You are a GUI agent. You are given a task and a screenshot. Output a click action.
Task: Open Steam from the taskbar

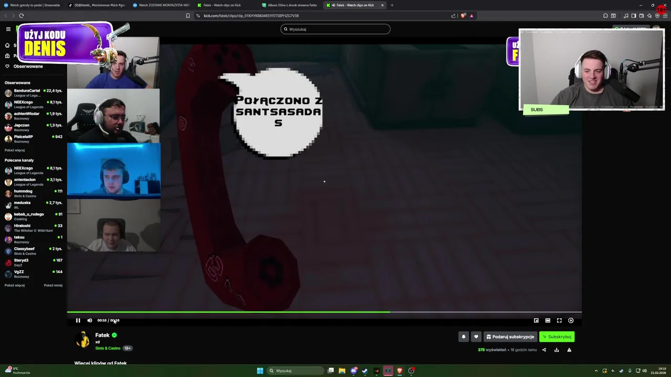click(365, 371)
